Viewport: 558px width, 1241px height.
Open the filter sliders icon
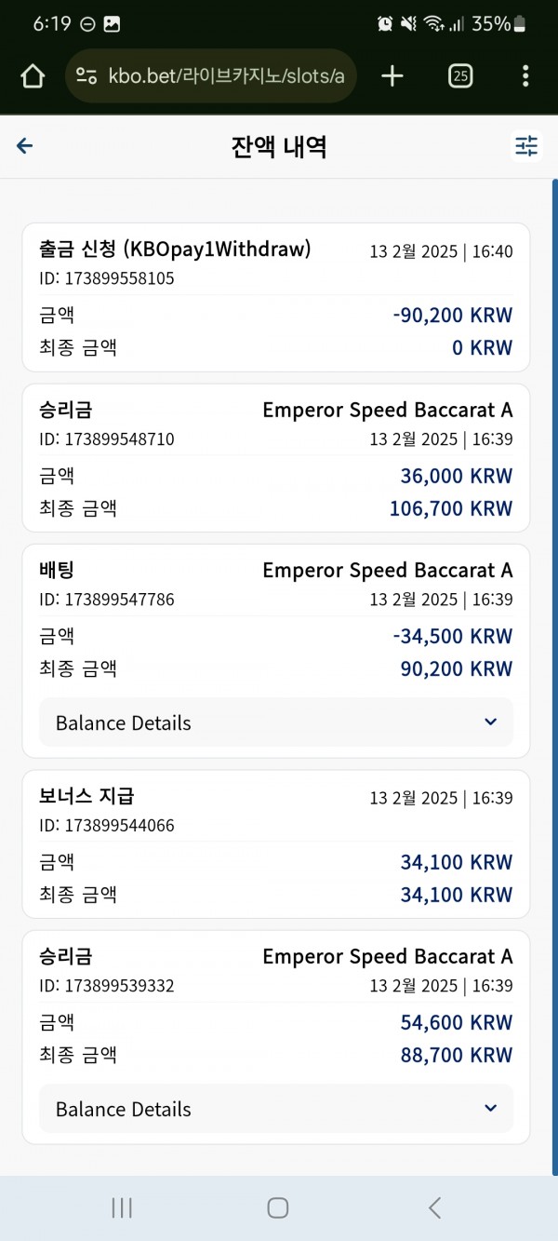(526, 146)
